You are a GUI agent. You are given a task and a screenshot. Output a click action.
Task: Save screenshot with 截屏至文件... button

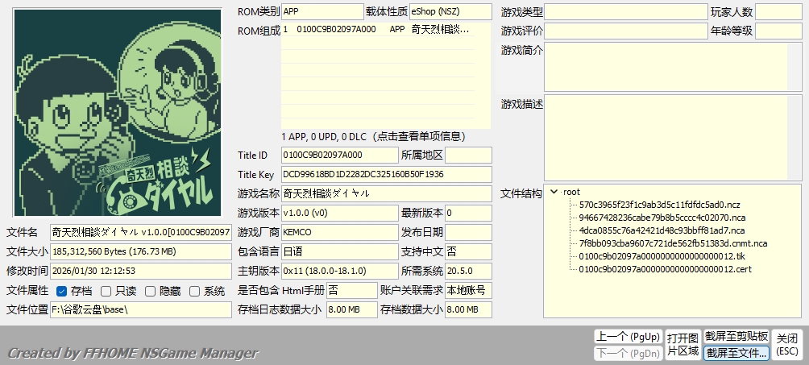[x=736, y=353]
